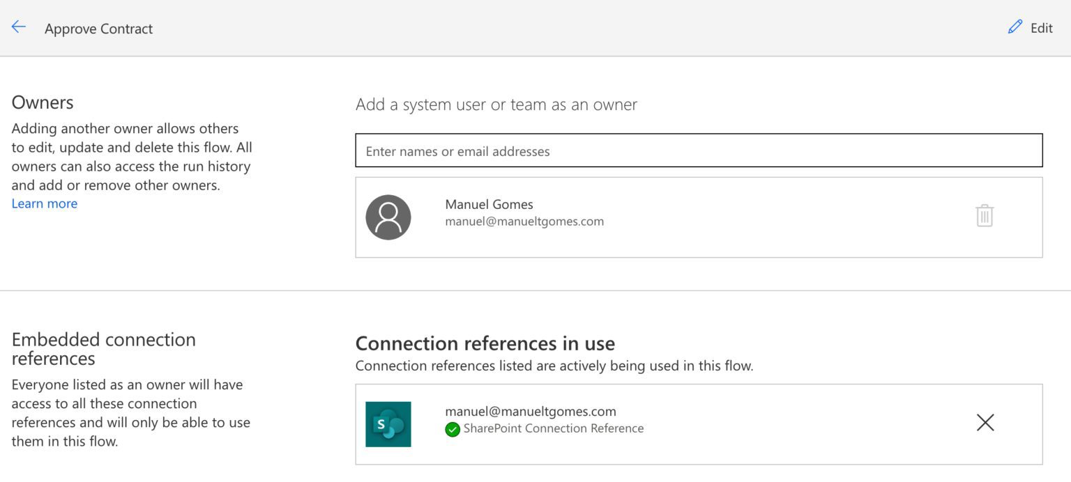Click the Embedded connection references heading
1071x482 pixels.
tap(103, 348)
